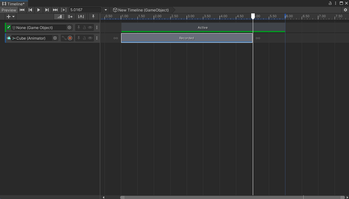Click the horizontal scrollbar thumb
The image size is (349, 199).
(233, 197)
